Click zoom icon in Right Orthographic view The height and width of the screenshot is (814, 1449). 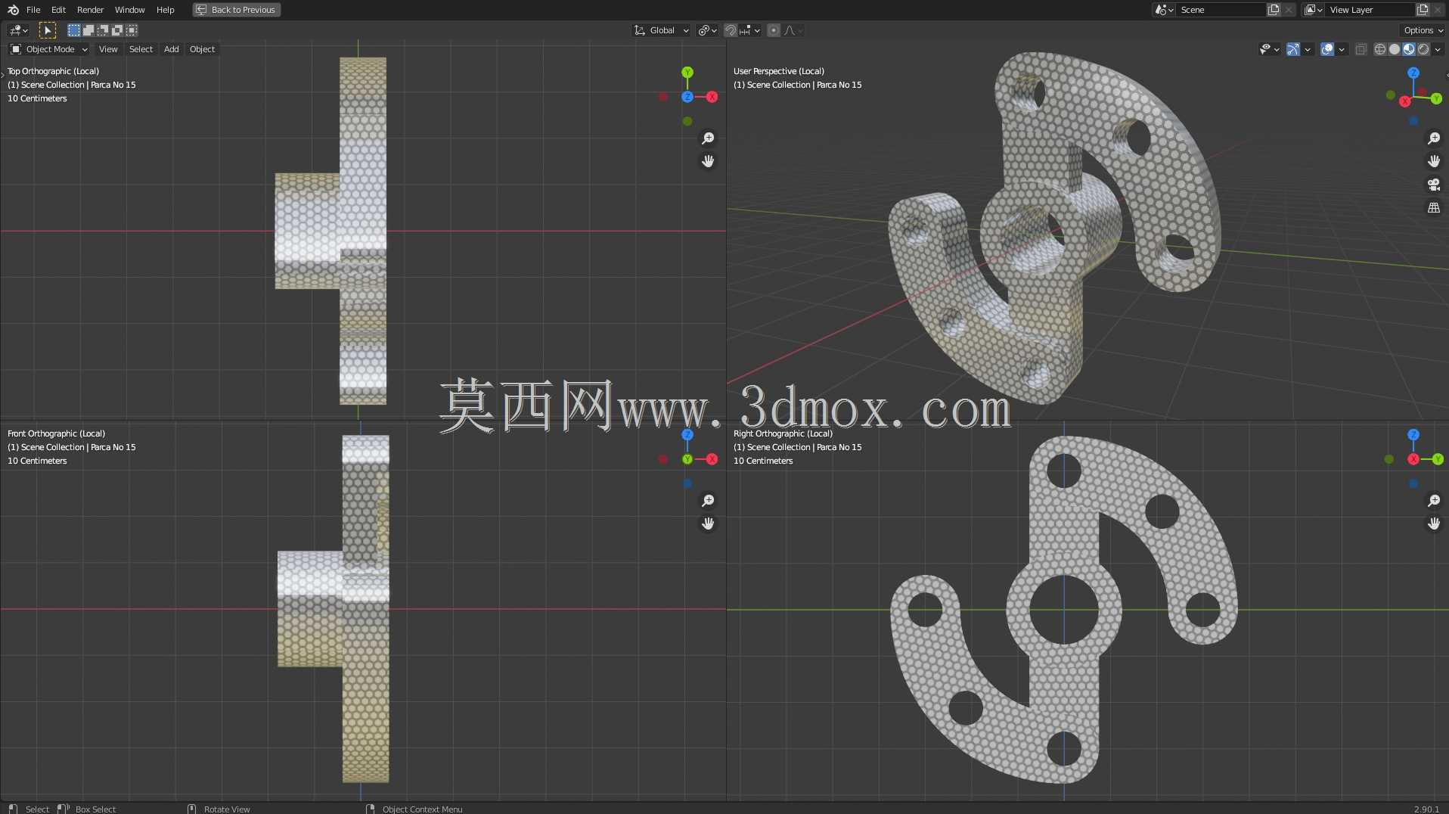coord(1434,501)
